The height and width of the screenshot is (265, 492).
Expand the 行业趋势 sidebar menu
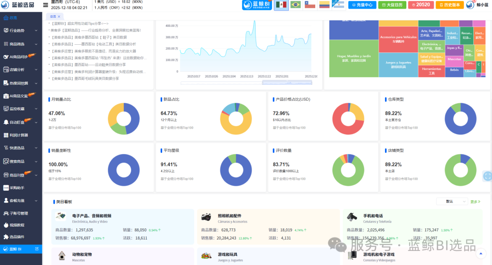(x=21, y=31)
